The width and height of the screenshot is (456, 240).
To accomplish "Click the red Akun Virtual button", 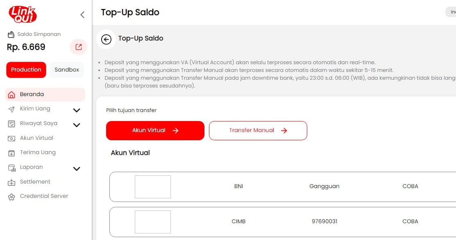I will (155, 130).
